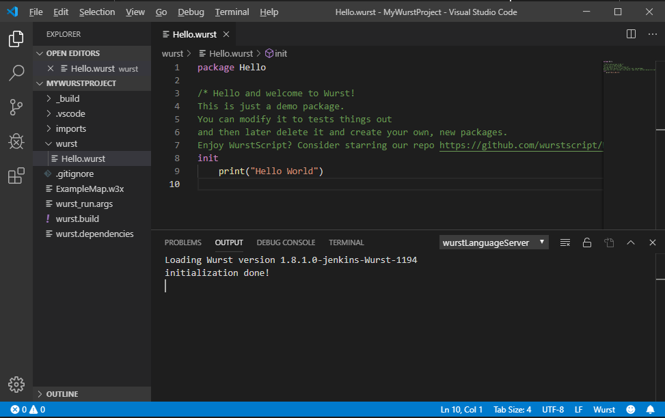
Task: Open the Debug view bug icon
Action: pos(16,141)
